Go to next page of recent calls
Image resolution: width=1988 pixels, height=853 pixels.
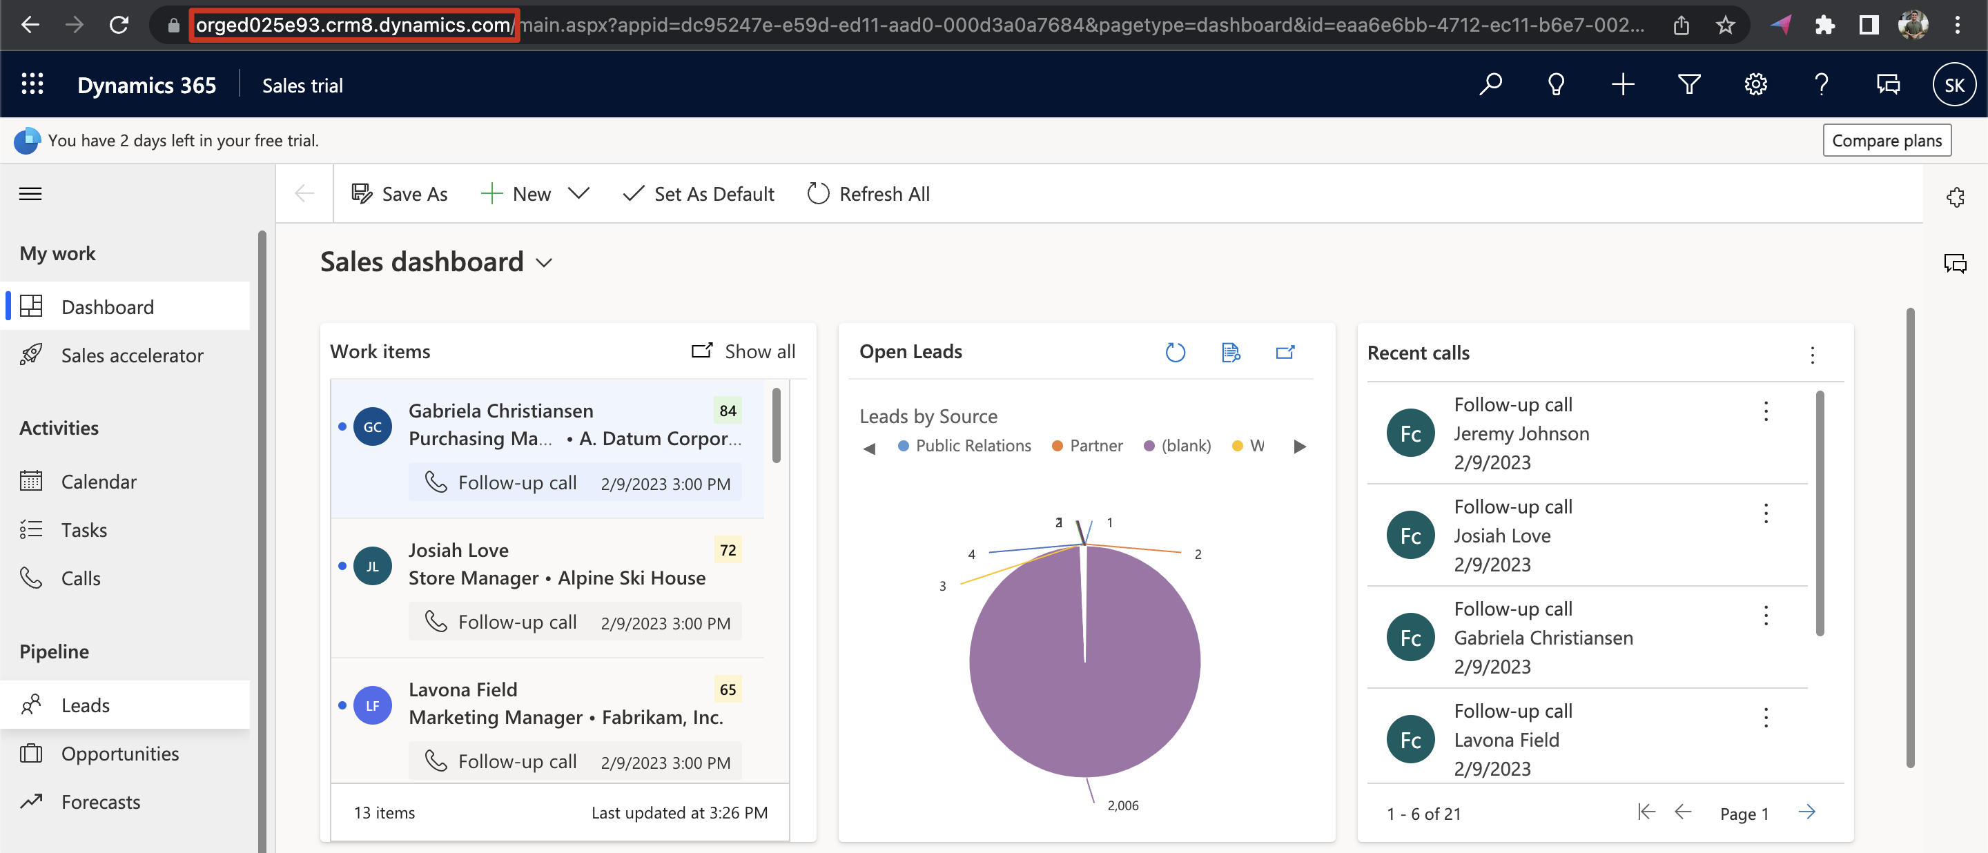[x=1806, y=812]
